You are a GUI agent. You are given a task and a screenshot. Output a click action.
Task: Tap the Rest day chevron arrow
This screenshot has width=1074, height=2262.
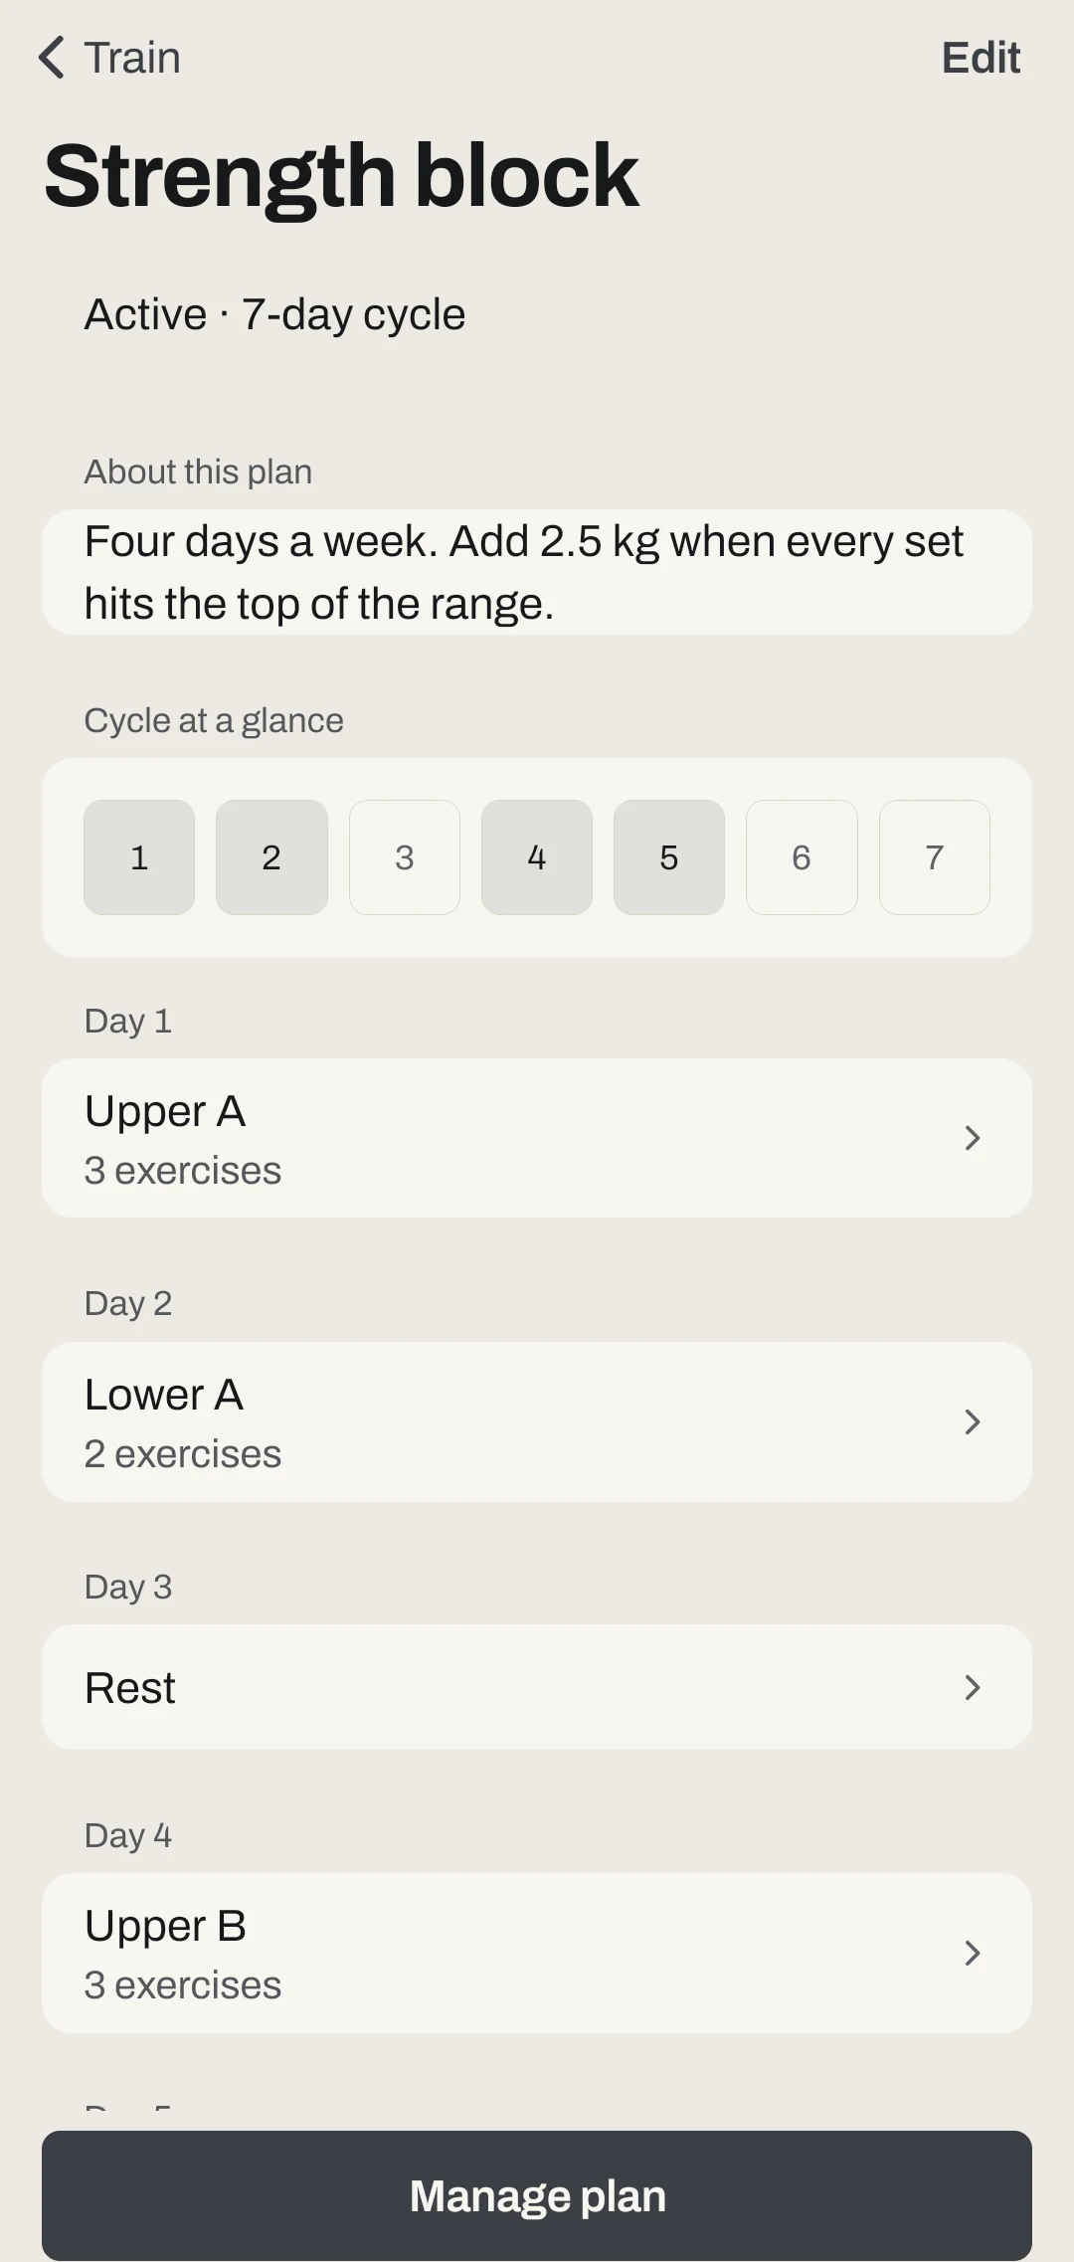973,1687
